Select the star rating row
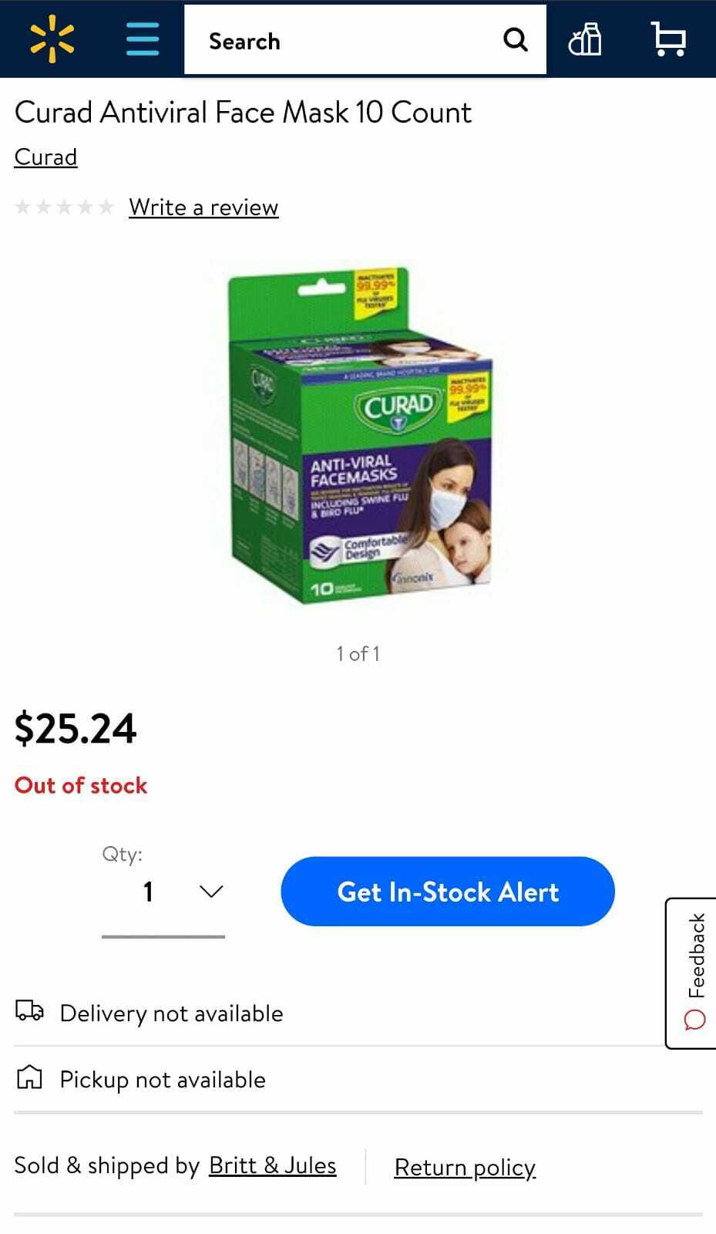The image size is (716, 1234). (65, 207)
